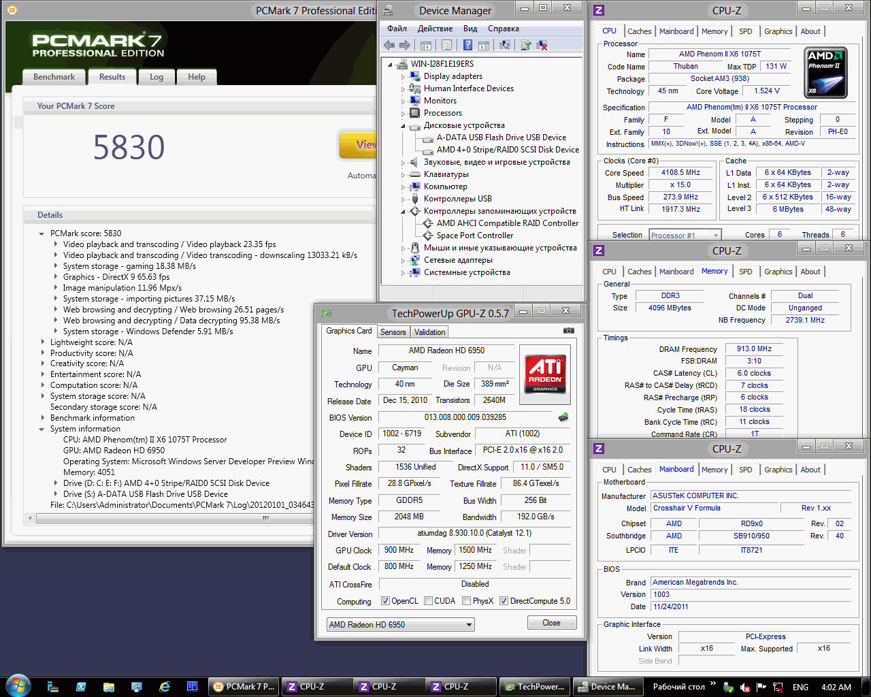Click the GPU Clock 900 MHz field
The image size is (871, 697).
(x=399, y=550)
